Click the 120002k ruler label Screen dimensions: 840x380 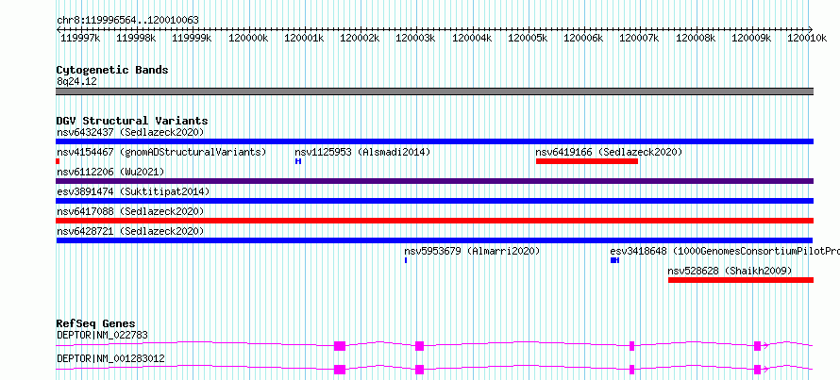[x=360, y=38]
